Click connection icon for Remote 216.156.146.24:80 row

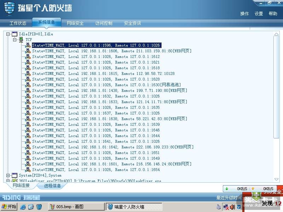click(28, 164)
